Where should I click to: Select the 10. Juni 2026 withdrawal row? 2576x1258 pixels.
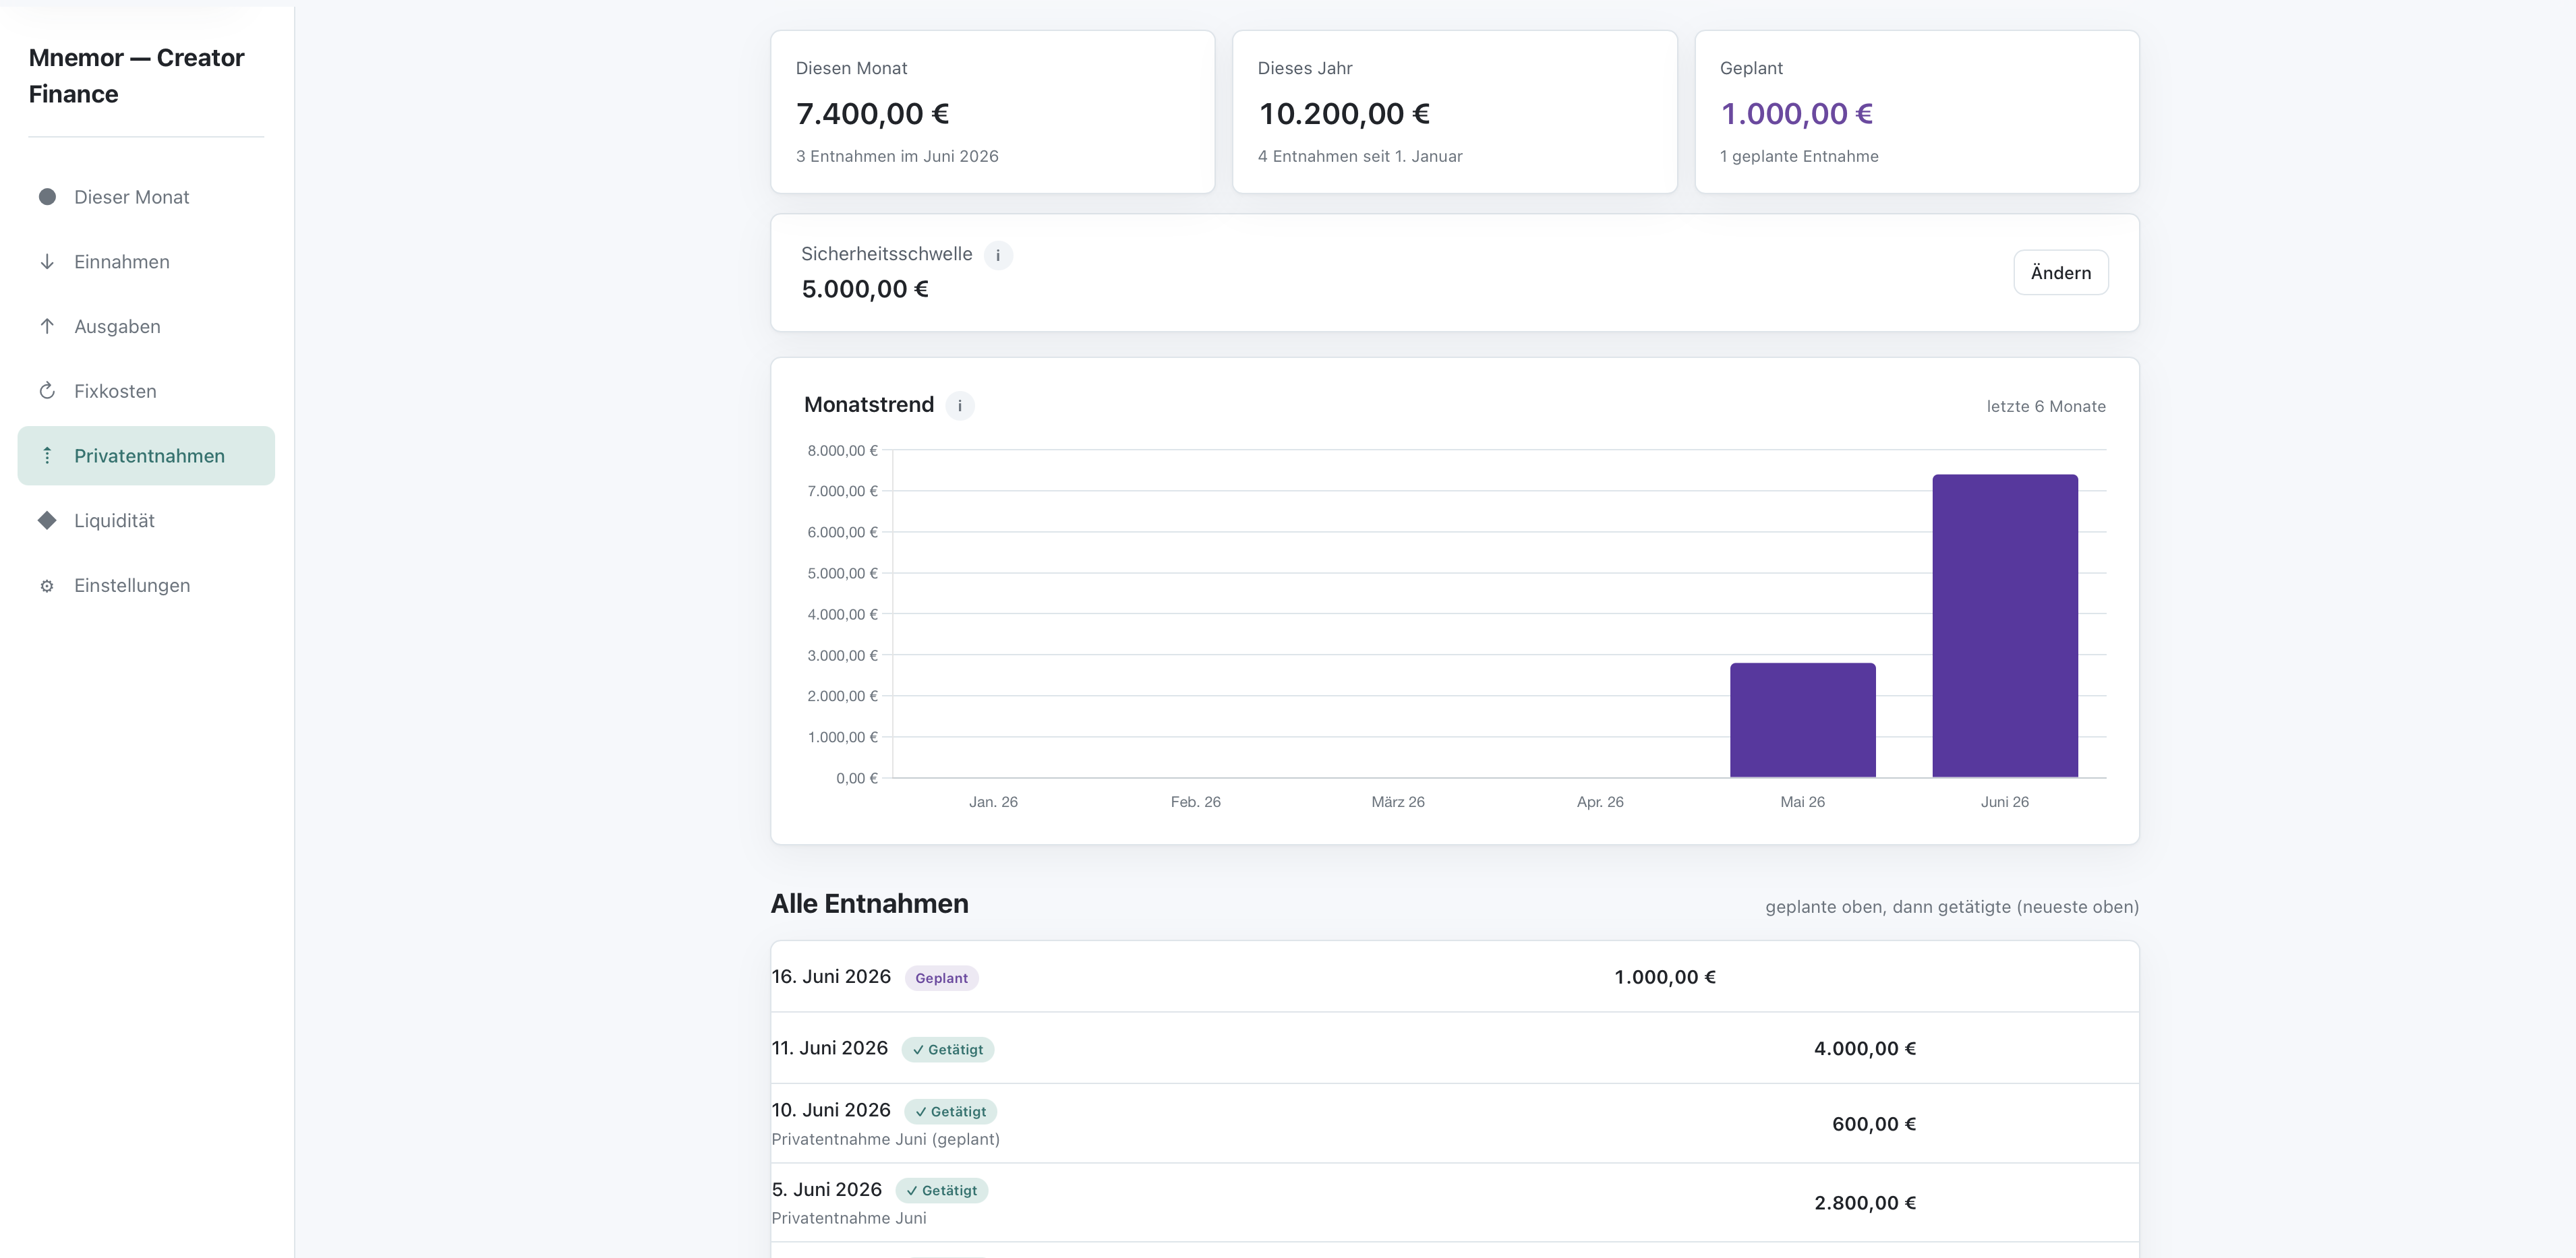(1454, 1124)
